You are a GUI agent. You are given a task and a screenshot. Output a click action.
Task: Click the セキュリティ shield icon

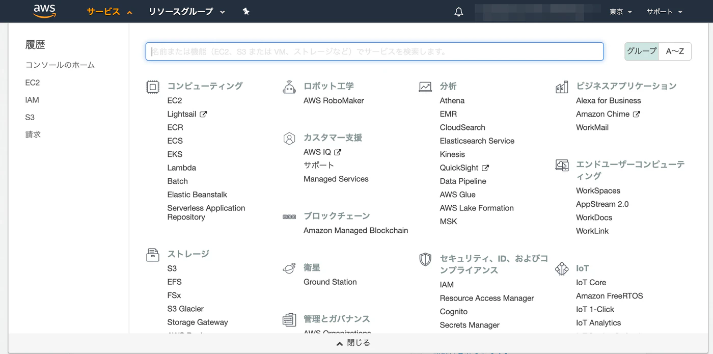[425, 260]
